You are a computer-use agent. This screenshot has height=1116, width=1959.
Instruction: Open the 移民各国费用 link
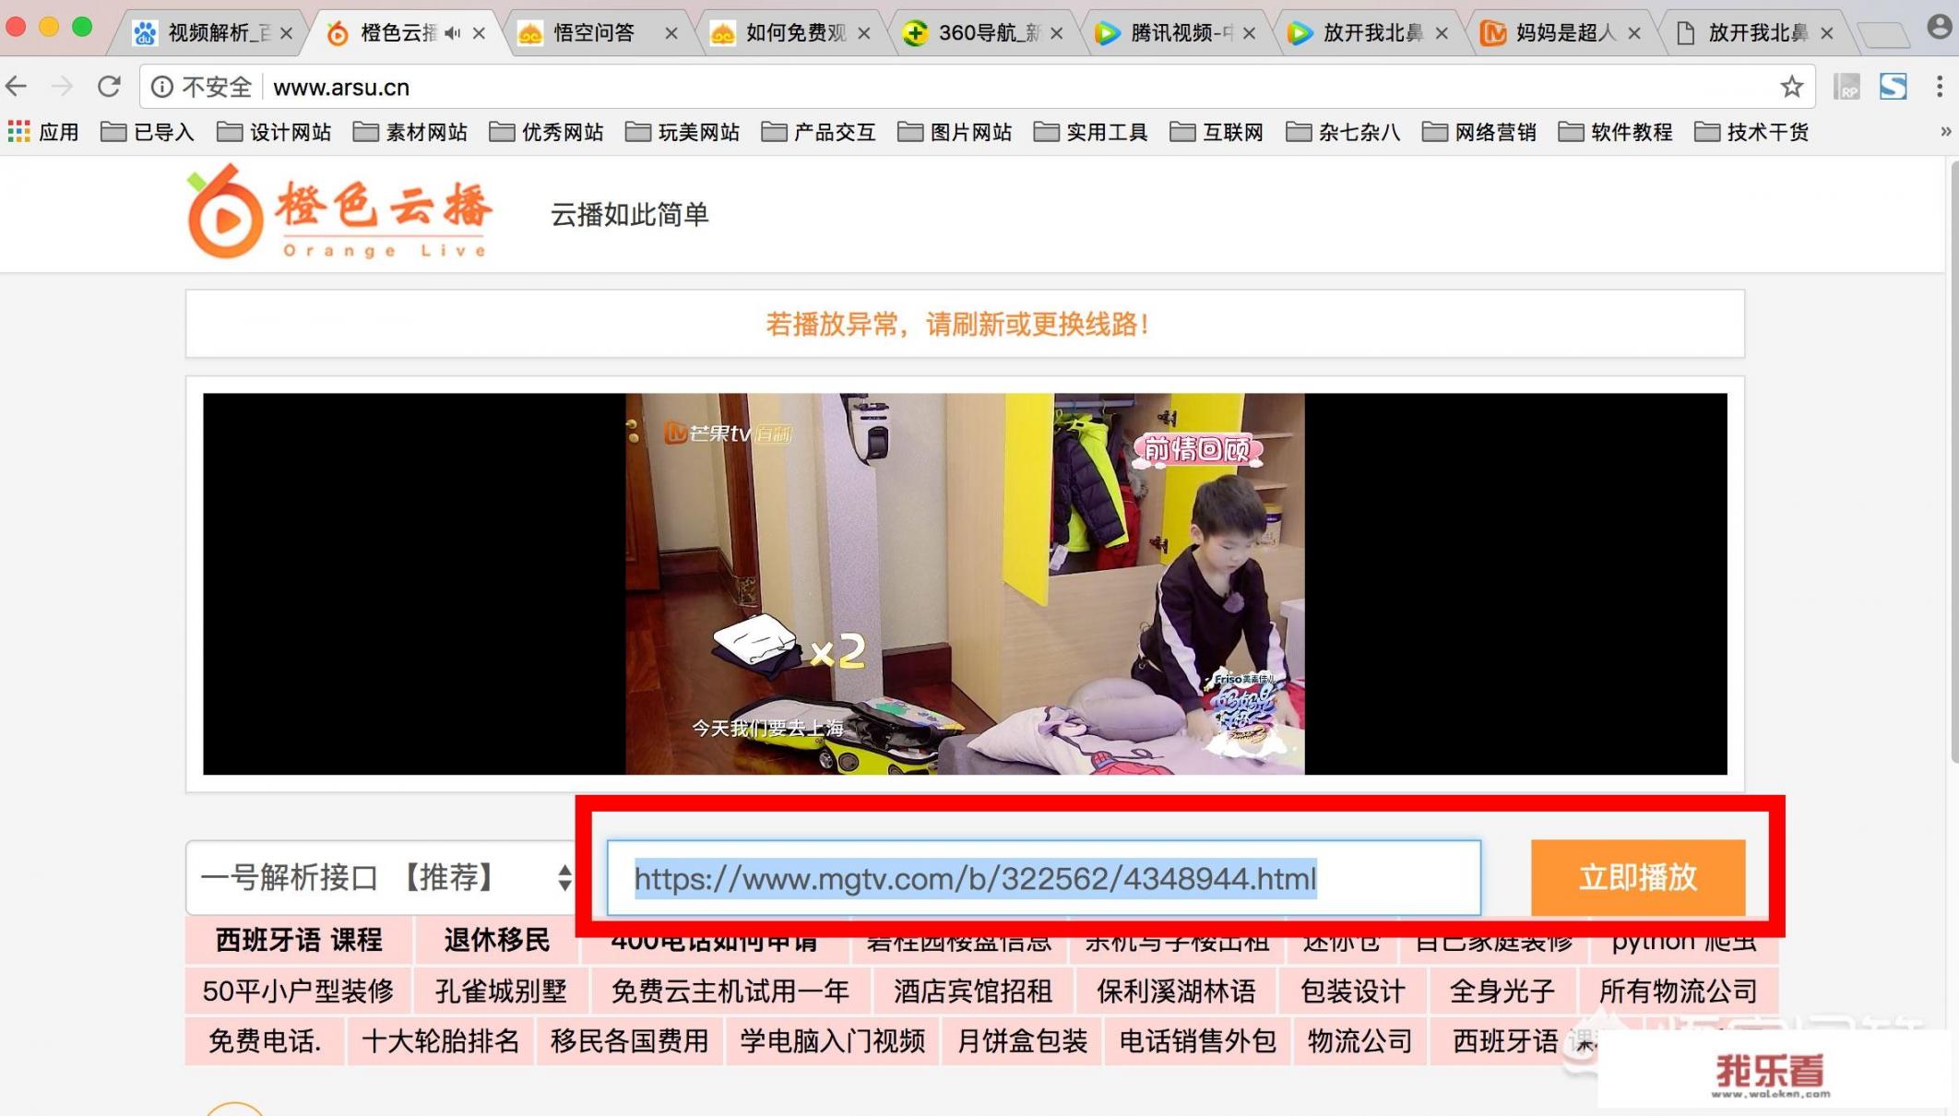pos(629,1041)
